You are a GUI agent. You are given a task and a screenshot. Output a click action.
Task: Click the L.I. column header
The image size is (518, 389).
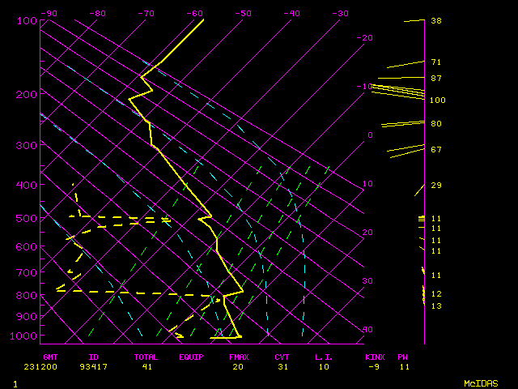pyautogui.click(x=324, y=357)
